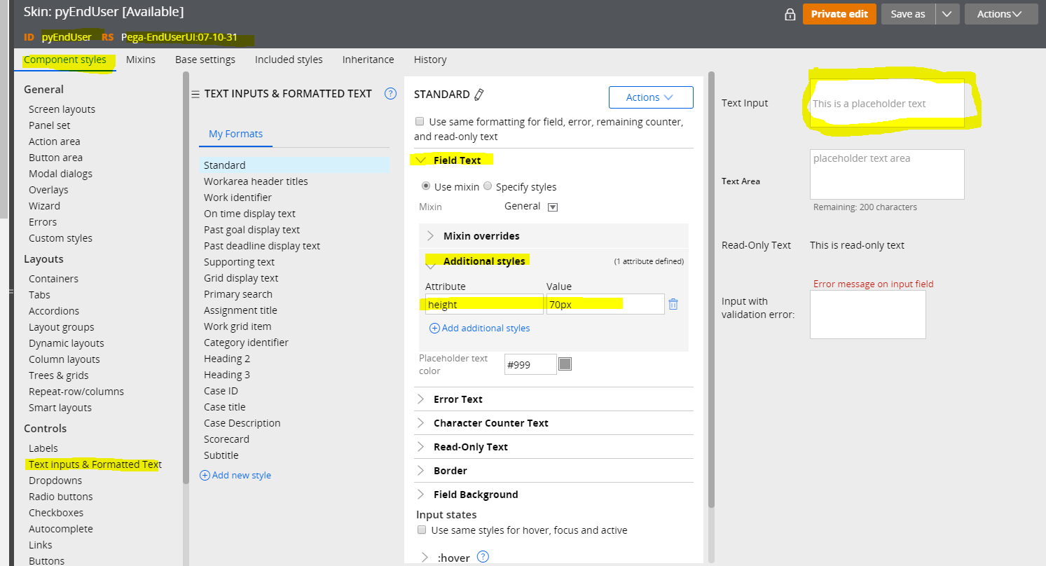Click the lock icon in the top bar
The width and height of the screenshot is (1046, 566).
pos(790,13)
